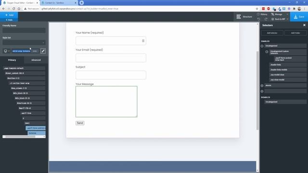Click the browser back arrow
Screen dimensions: 308x173
(x=3, y=9)
